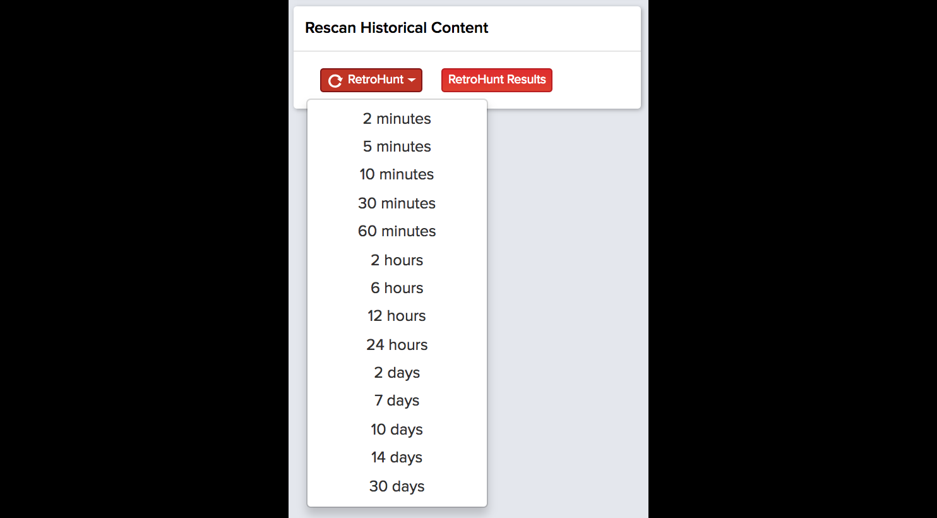Screen dimensions: 937x518
Task: Choose the 10 days option
Action: (x=397, y=430)
